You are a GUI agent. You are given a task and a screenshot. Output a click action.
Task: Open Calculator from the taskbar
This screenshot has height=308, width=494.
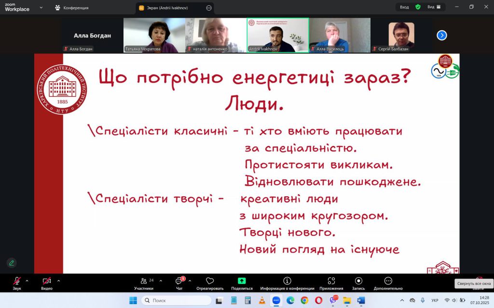pyautogui.click(x=248, y=300)
